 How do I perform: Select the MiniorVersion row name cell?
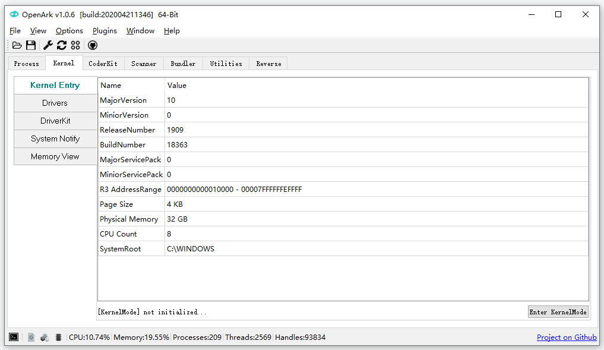pos(131,115)
